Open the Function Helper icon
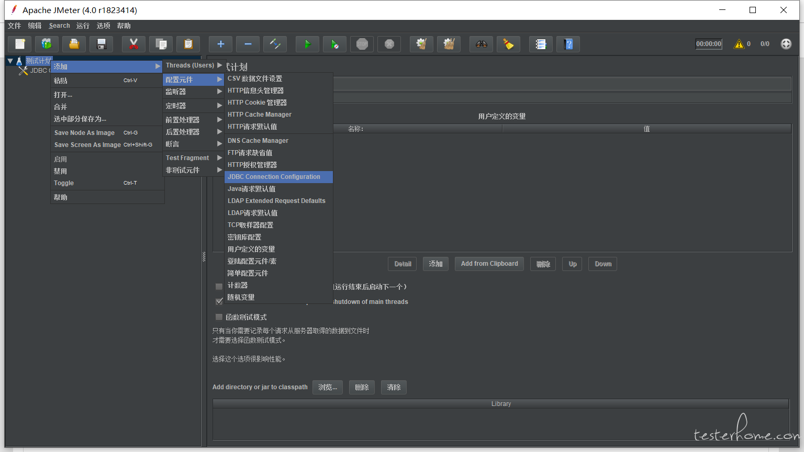The height and width of the screenshot is (452, 804). click(x=541, y=44)
